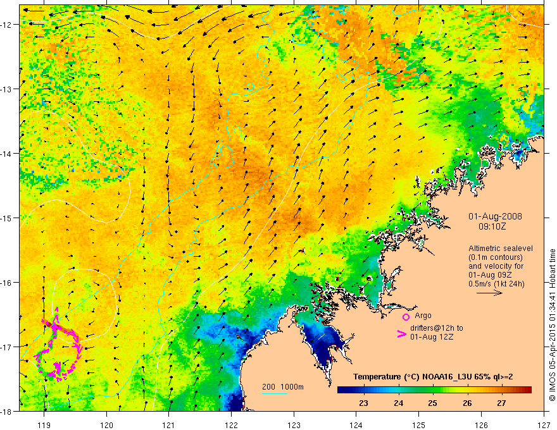Click the color bar value 23
This screenshot has width=557, height=430.
pyautogui.click(x=363, y=403)
